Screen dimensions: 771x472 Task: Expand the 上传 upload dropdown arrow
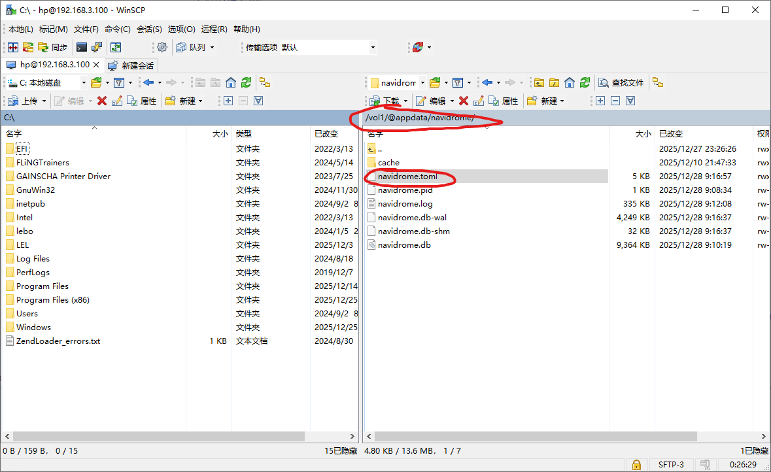pyautogui.click(x=44, y=101)
